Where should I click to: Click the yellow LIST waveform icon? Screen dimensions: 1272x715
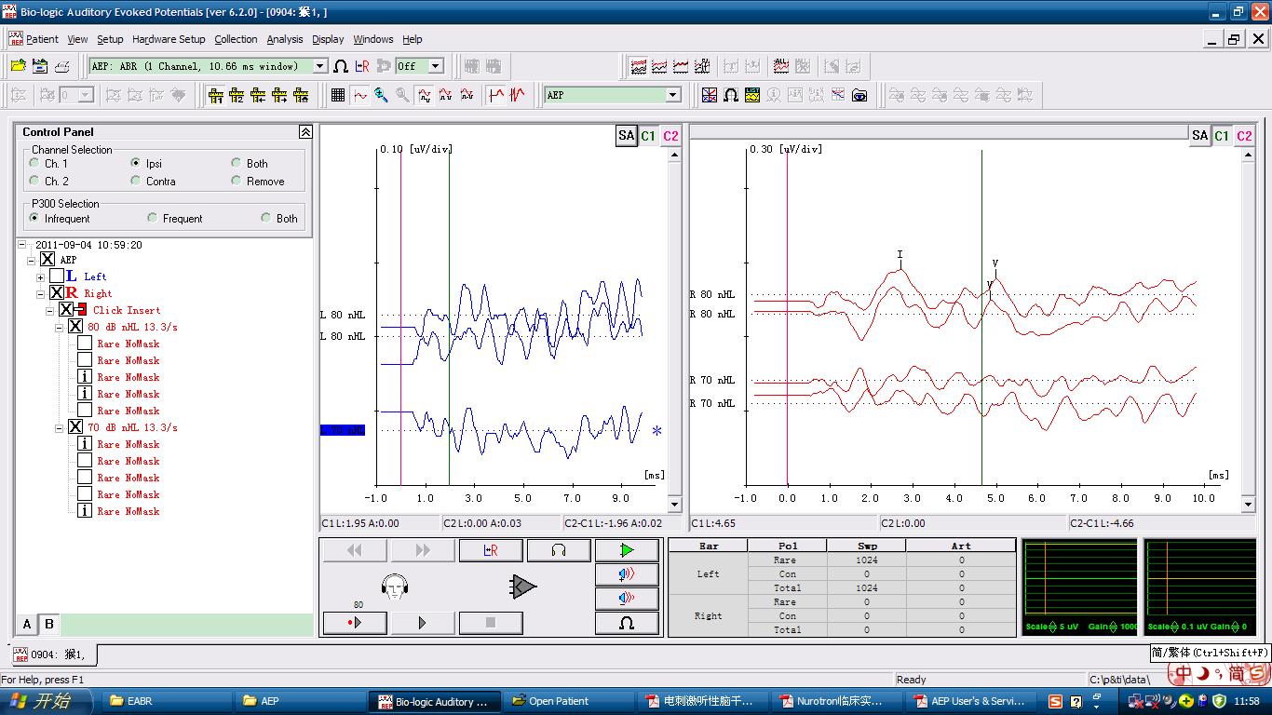click(x=752, y=95)
